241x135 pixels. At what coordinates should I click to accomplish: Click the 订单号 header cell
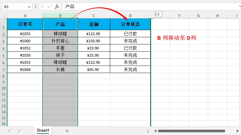(25, 24)
